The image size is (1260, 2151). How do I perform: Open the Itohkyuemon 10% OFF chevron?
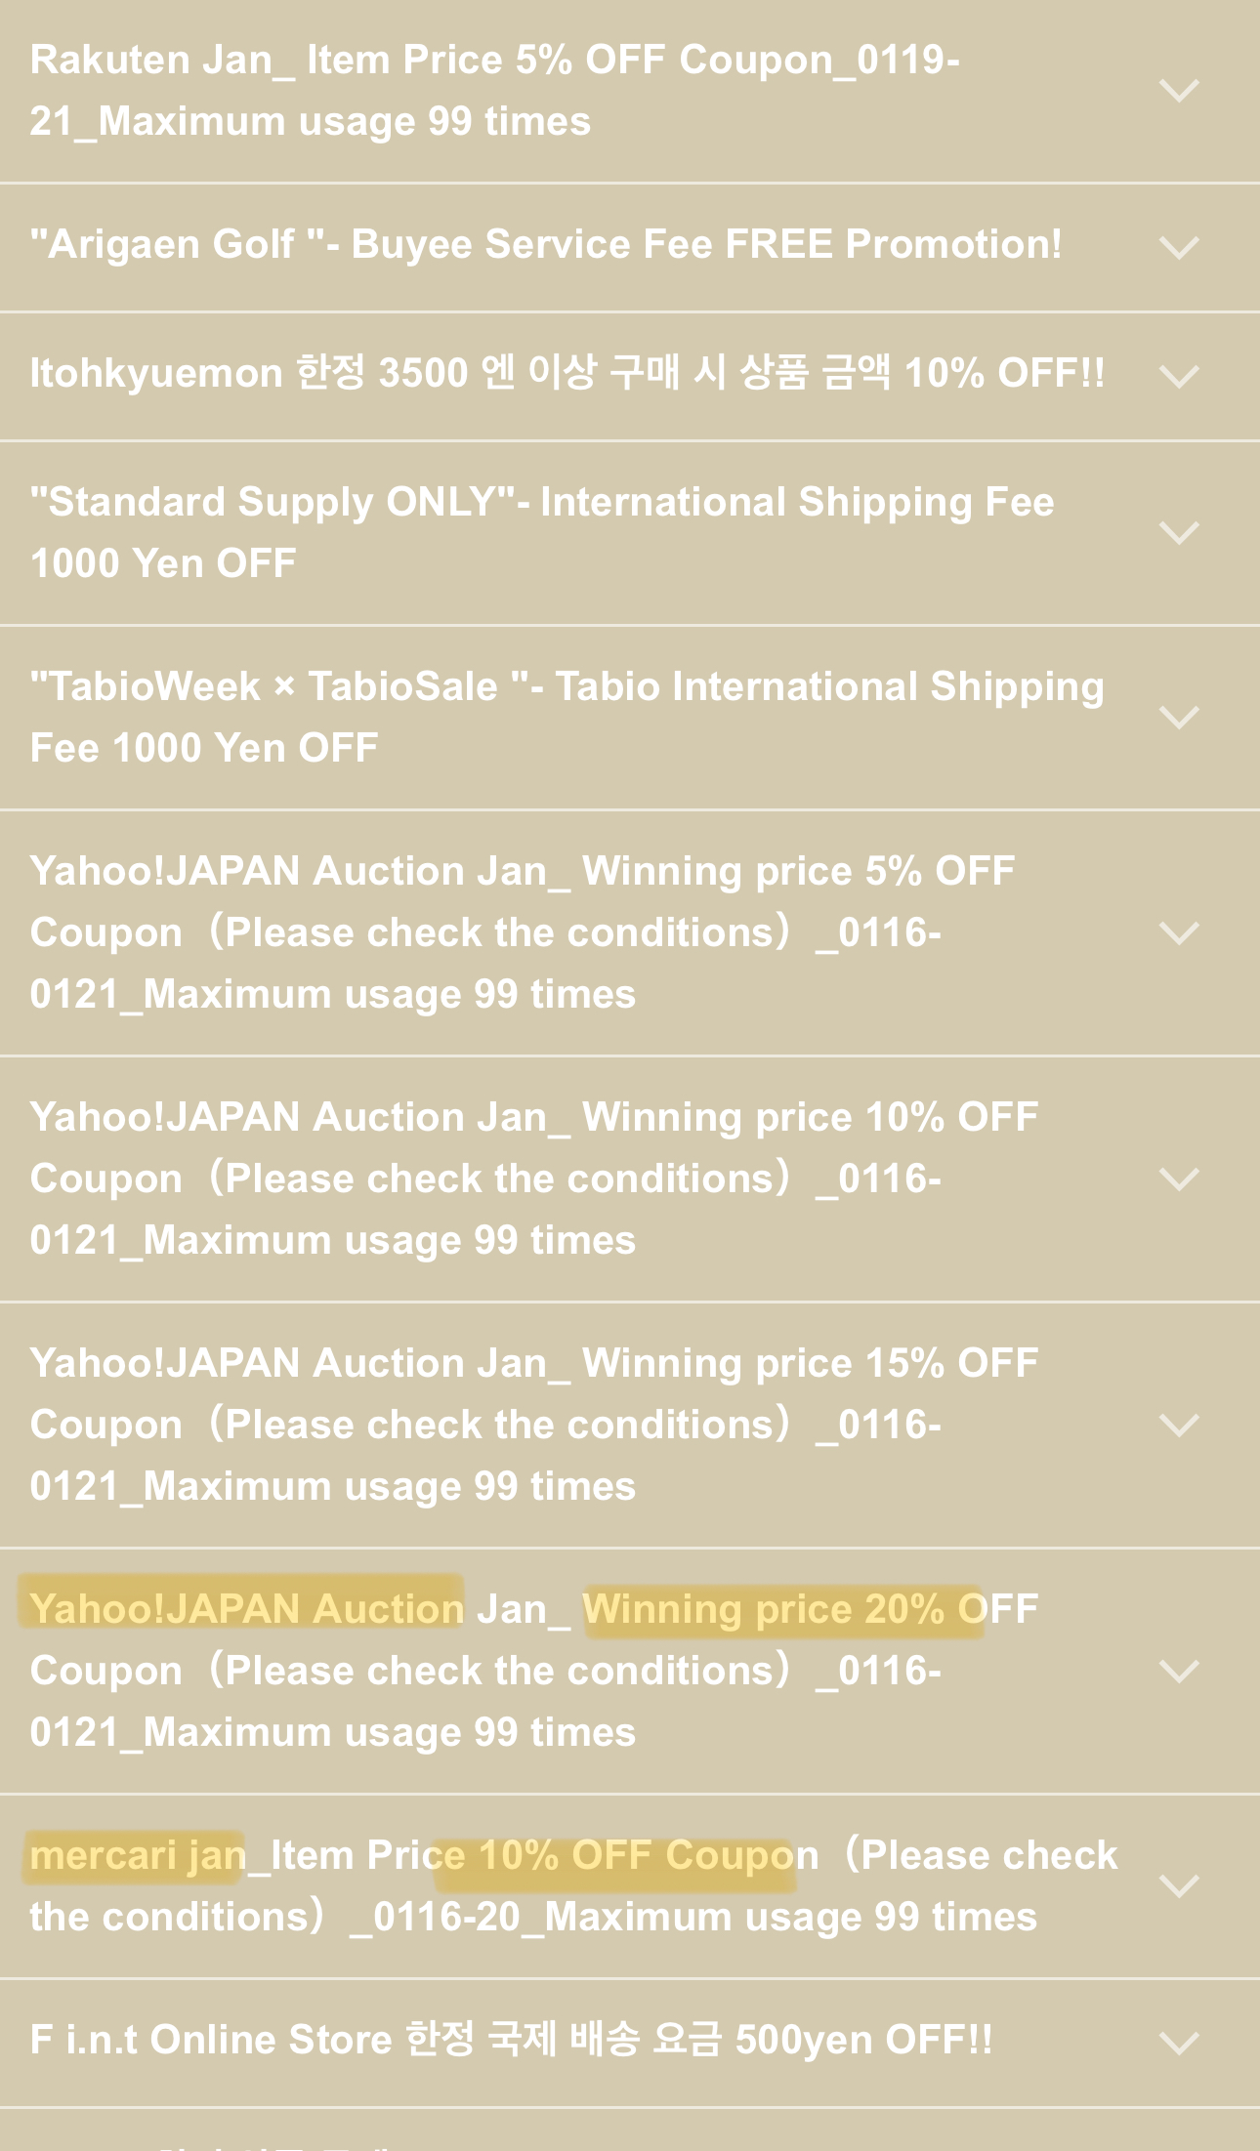pyautogui.click(x=1179, y=376)
